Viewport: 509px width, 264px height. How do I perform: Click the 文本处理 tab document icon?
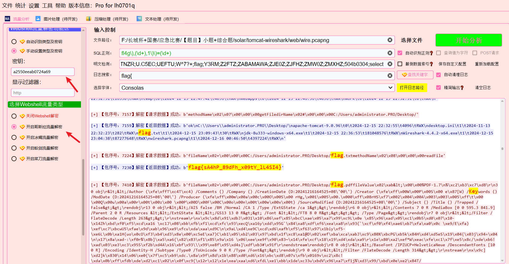click(139, 19)
